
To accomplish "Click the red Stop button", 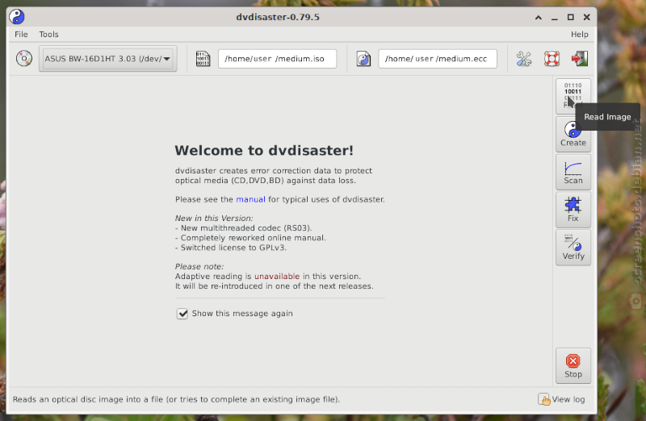I will [x=573, y=366].
